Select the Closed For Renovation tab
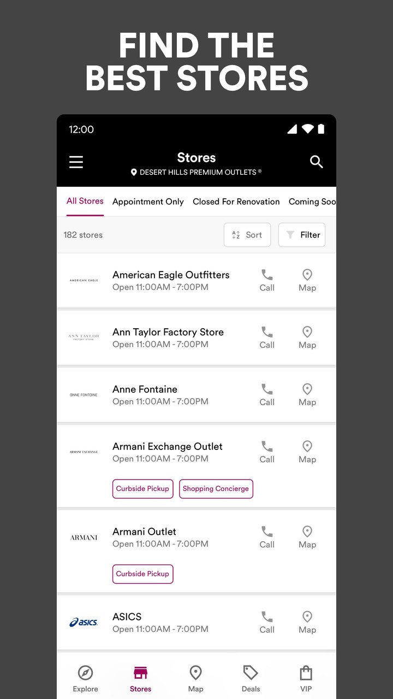The image size is (393, 699). pos(236,202)
